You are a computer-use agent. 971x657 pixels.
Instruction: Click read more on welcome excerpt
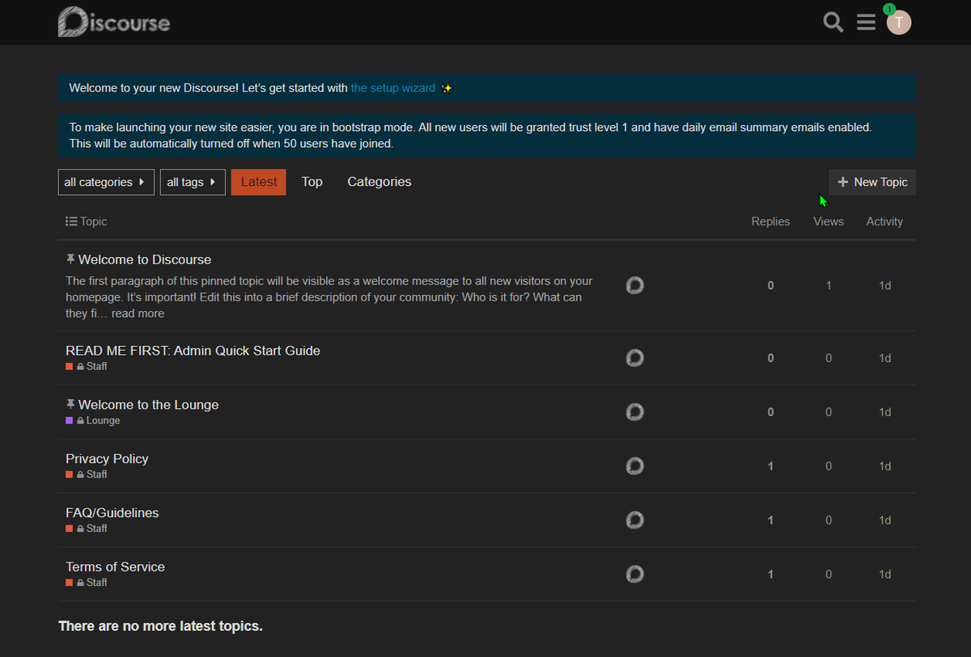tap(138, 314)
